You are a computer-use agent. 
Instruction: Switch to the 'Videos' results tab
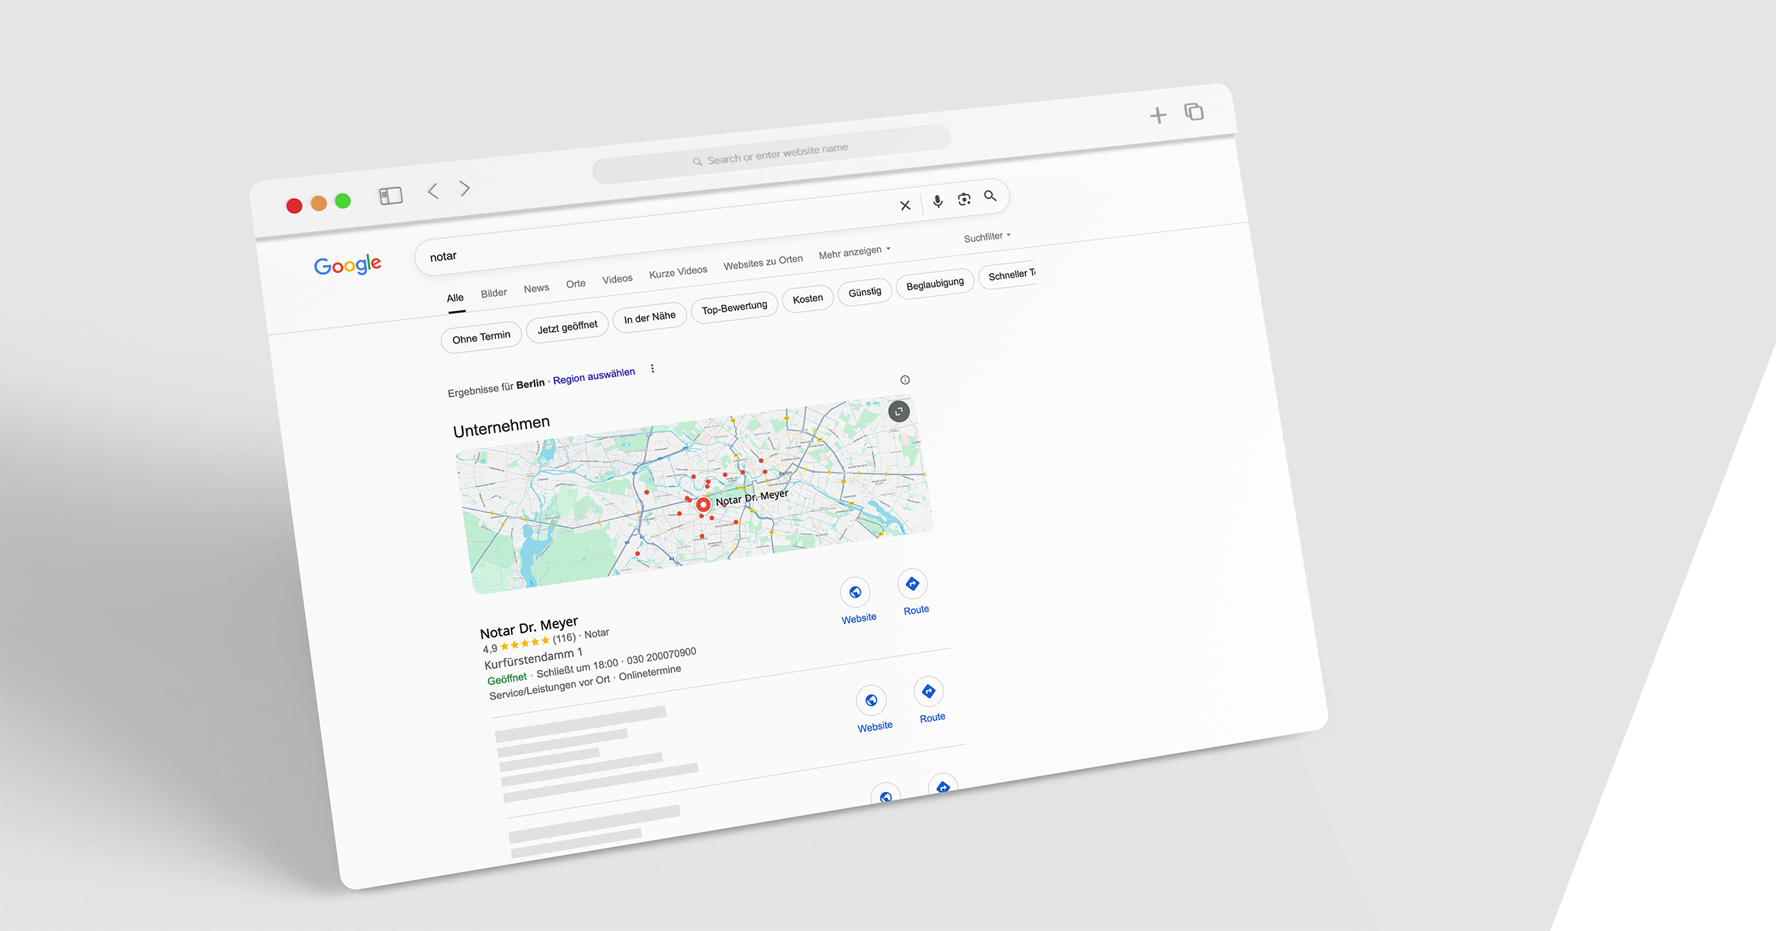[x=617, y=278]
